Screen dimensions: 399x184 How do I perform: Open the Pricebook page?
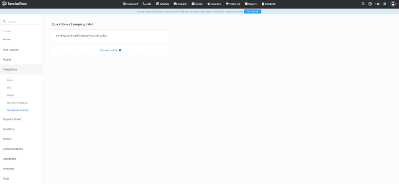tap(268, 4)
